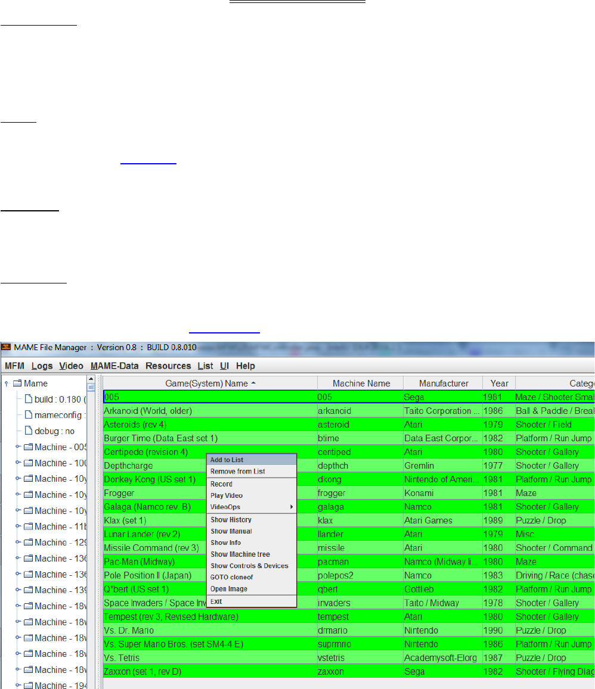This screenshot has height=689, width=595.
Task: Click the folder icon of Machine - 139
Action: pos(29,590)
